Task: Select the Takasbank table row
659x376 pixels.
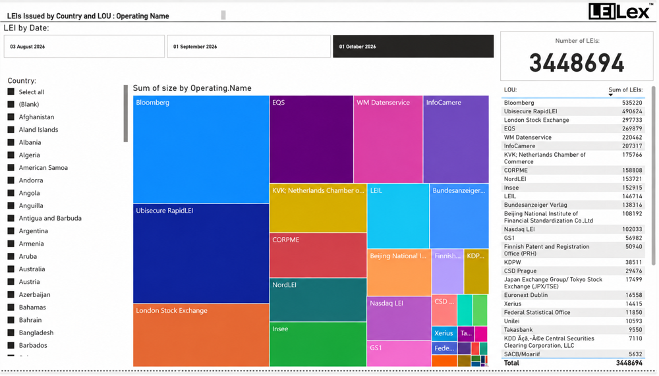Action: [x=573, y=330]
